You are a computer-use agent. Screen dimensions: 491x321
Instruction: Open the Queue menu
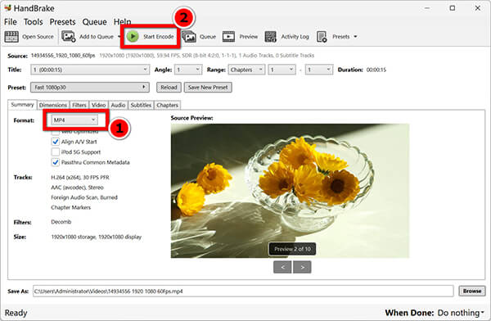[95, 22]
